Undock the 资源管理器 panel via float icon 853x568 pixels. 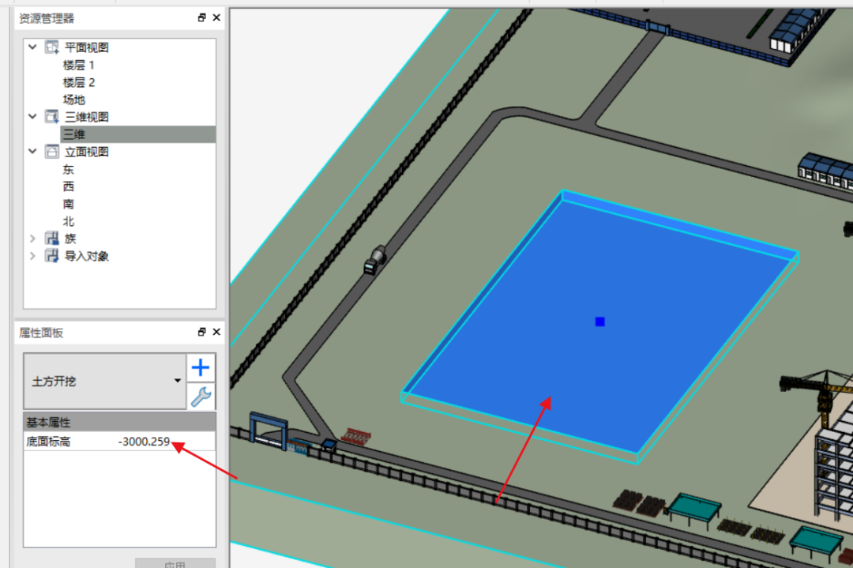click(203, 17)
